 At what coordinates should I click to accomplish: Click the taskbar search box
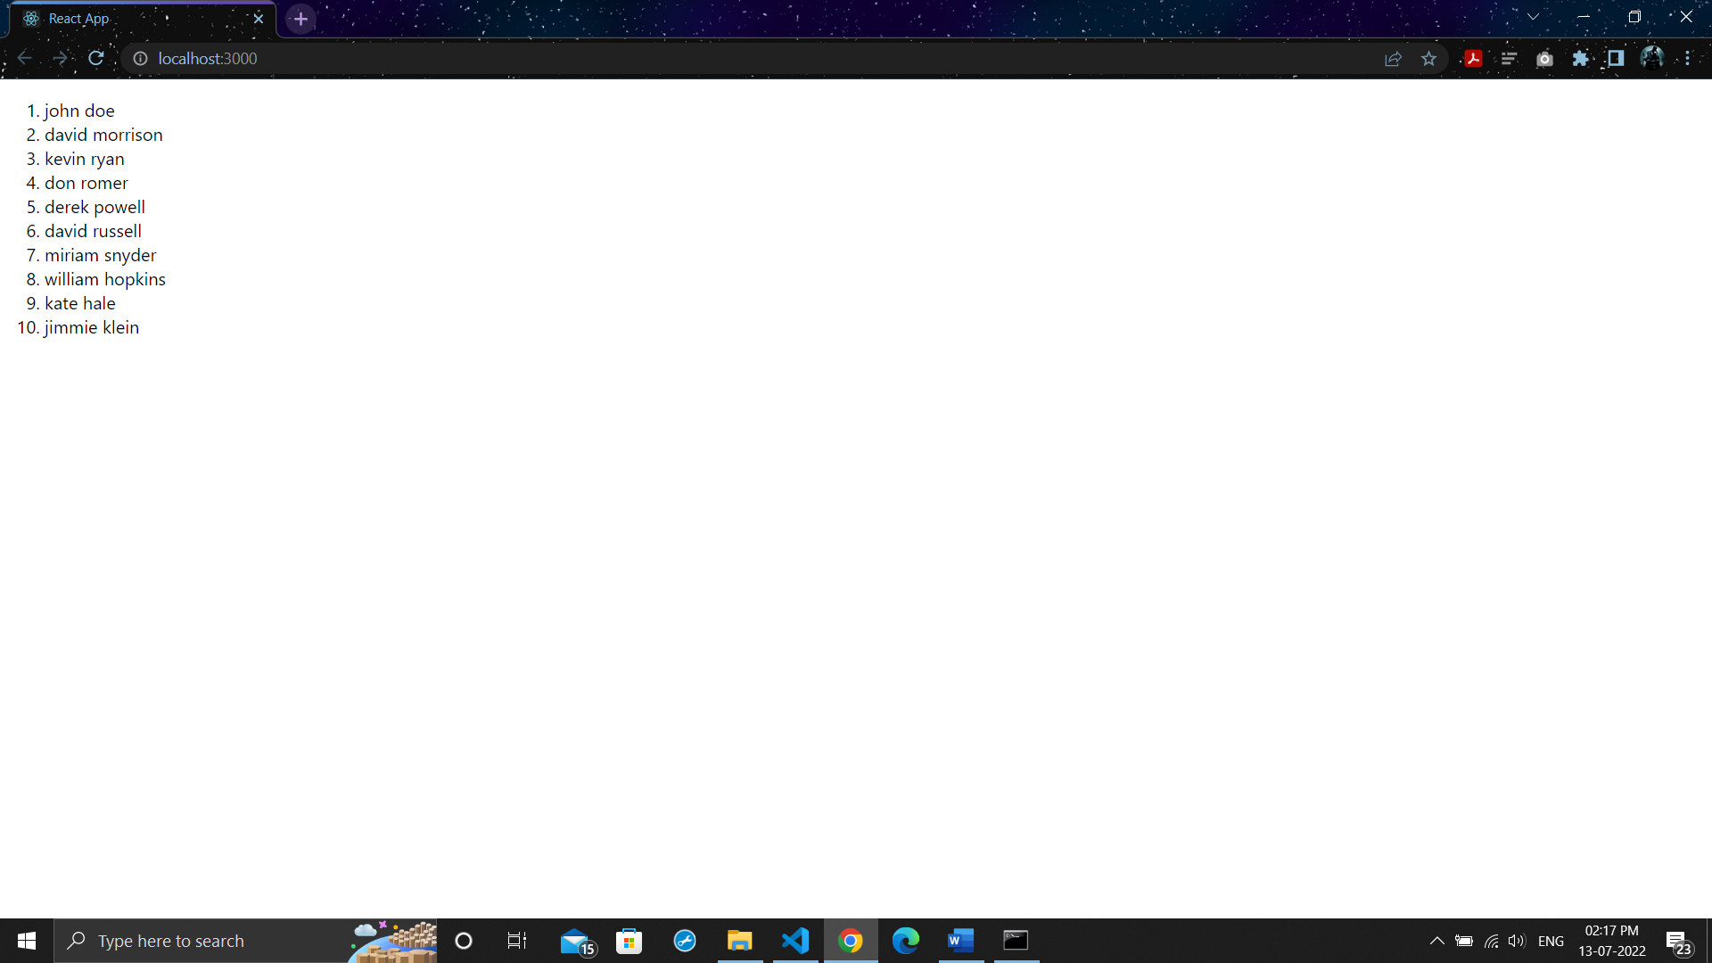point(245,941)
